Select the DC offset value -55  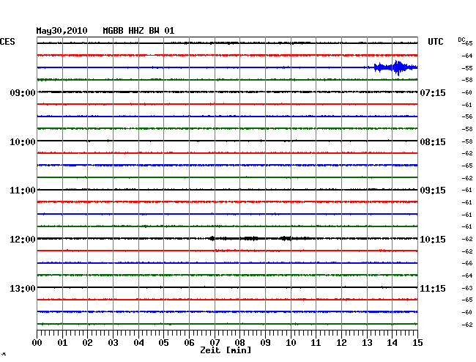(467, 68)
